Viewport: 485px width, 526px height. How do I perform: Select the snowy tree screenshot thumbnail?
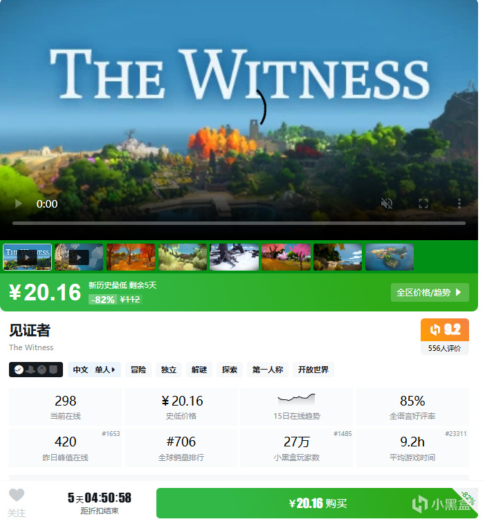pyautogui.click(x=234, y=257)
